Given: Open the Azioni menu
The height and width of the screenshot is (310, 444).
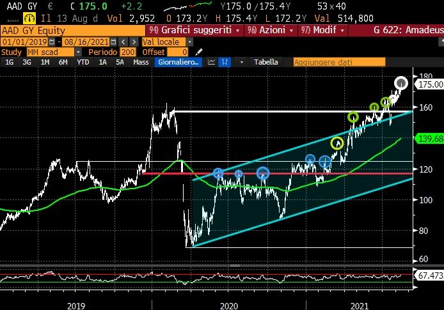Looking at the screenshot, I should tap(271, 30).
